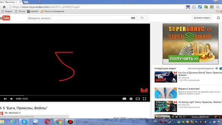Click the browser Home icon
The height and width of the screenshot is (125, 222).
pos(4,7)
